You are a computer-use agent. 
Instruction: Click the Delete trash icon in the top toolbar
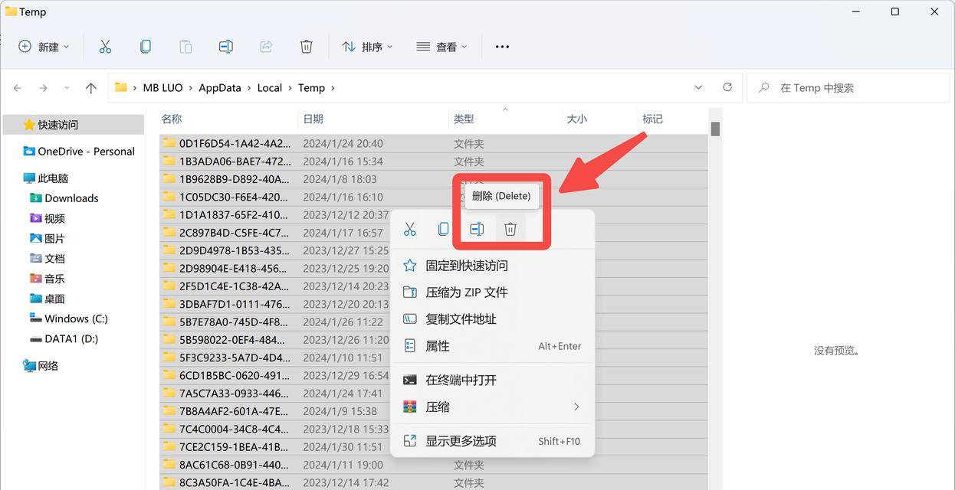click(307, 47)
